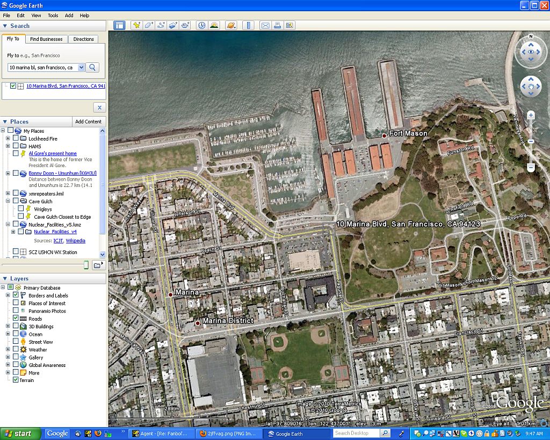Collapse the Cave Gulch folder
Screen dimensions: 550x440
[8, 201]
